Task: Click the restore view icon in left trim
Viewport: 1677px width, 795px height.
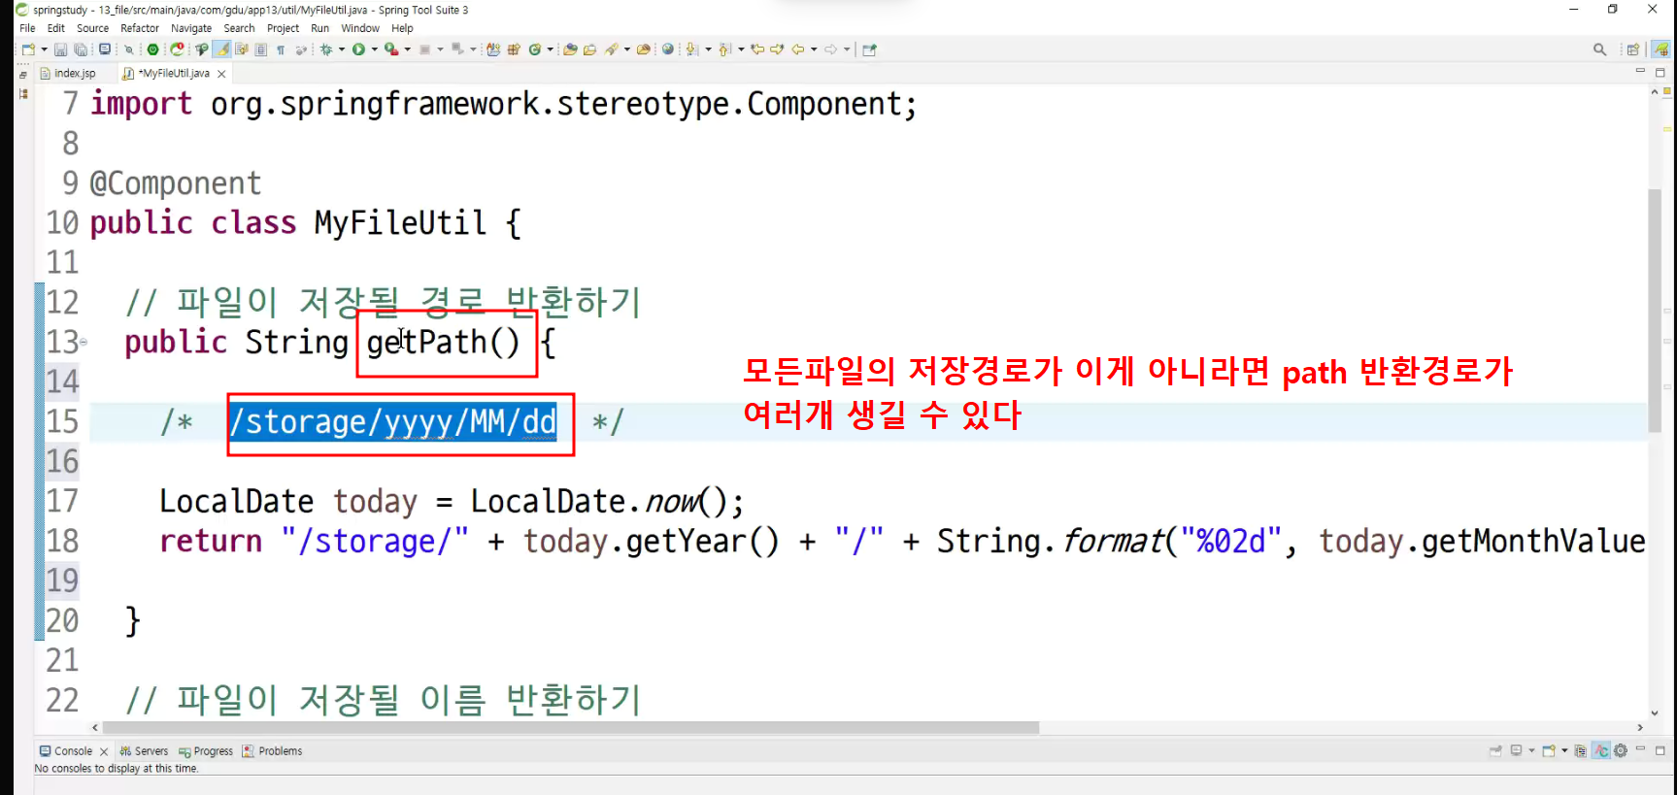Action: (x=23, y=74)
